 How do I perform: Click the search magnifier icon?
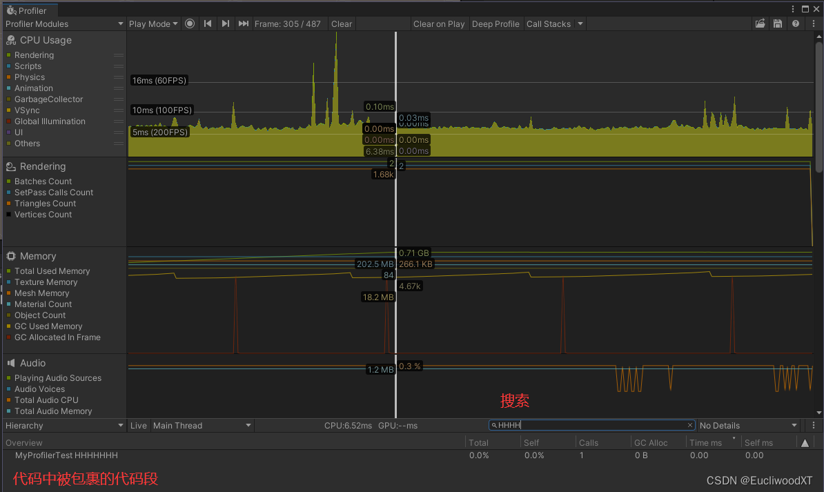(x=494, y=425)
